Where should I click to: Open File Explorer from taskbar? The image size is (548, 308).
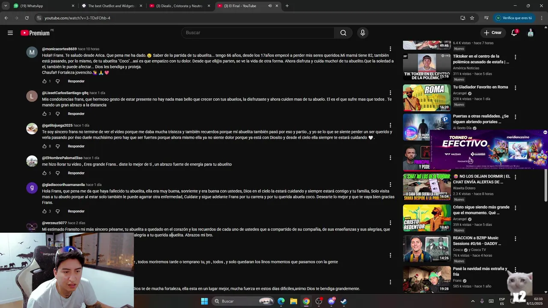[294, 301]
